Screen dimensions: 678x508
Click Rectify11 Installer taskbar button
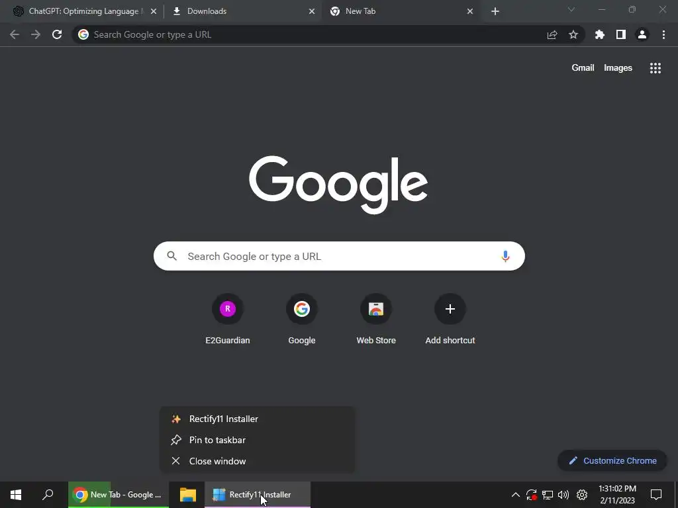pyautogui.click(x=258, y=495)
